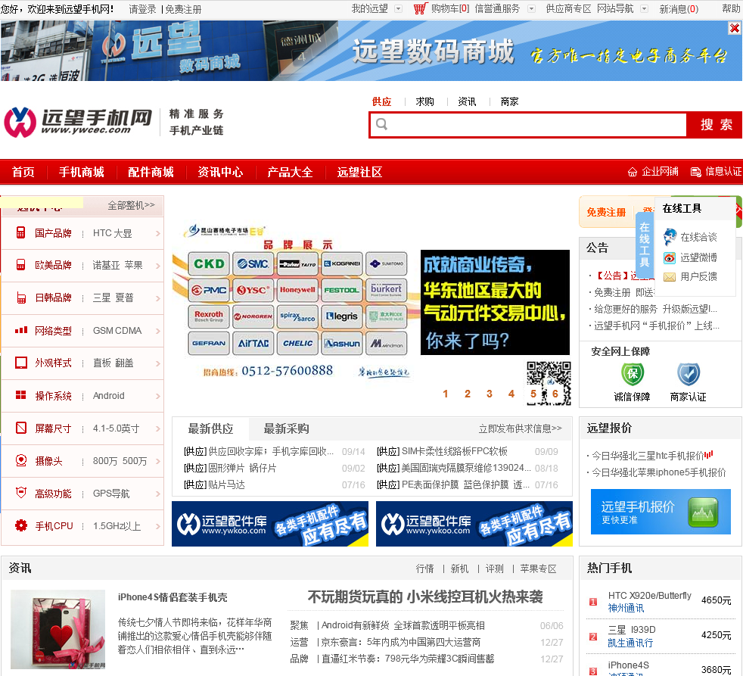The image size is (743, 676).
Task: Expand the 信誉通服务 dropdown arrow
Action: point(531,8)
